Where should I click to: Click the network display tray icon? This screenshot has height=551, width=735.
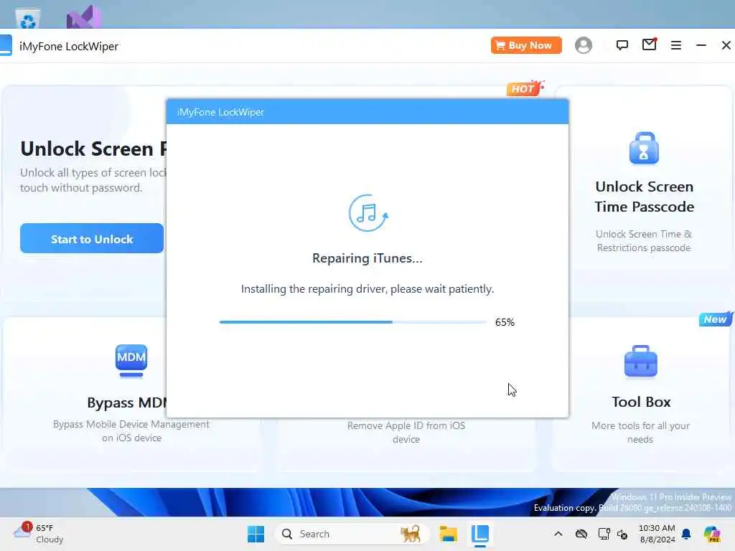[x=604, y=534]
